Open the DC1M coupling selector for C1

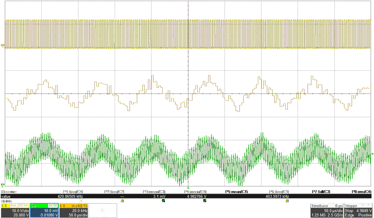pyautogui.click(x=23, y=205)
